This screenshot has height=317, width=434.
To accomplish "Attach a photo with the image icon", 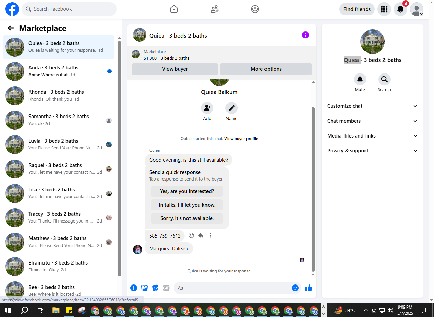I will (145, 288).
